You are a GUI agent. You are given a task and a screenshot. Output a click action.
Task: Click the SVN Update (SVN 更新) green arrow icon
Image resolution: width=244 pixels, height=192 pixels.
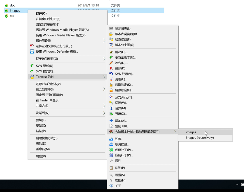[x=32, y=66]
